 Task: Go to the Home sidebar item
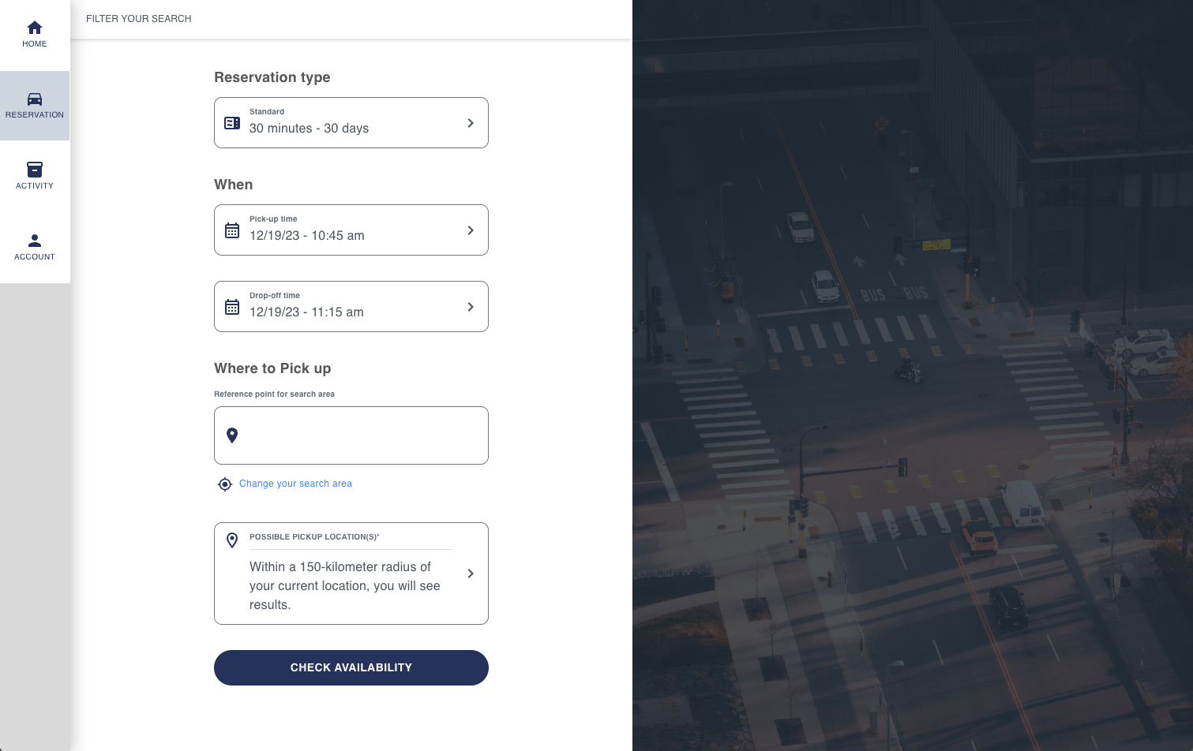click(x=35, y=35)
